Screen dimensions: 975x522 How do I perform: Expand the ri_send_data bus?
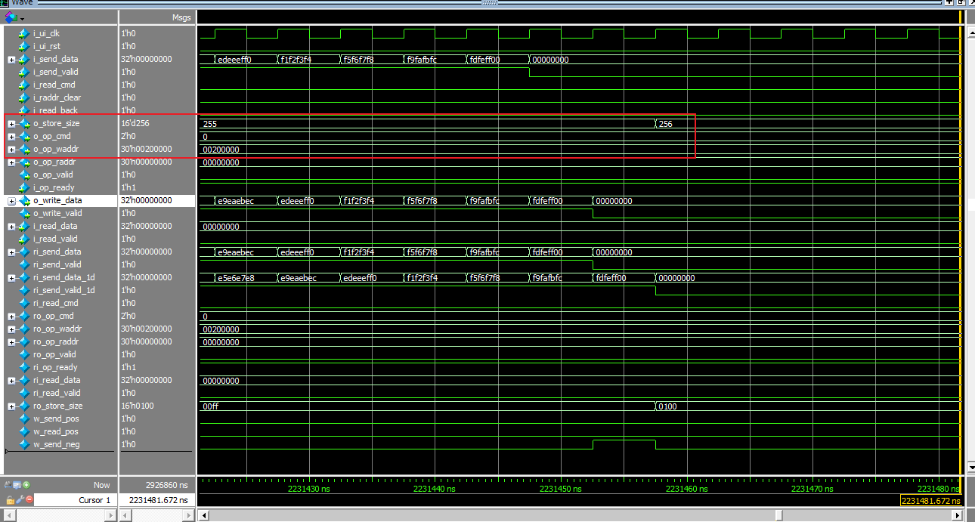click(x=11, y=252)
